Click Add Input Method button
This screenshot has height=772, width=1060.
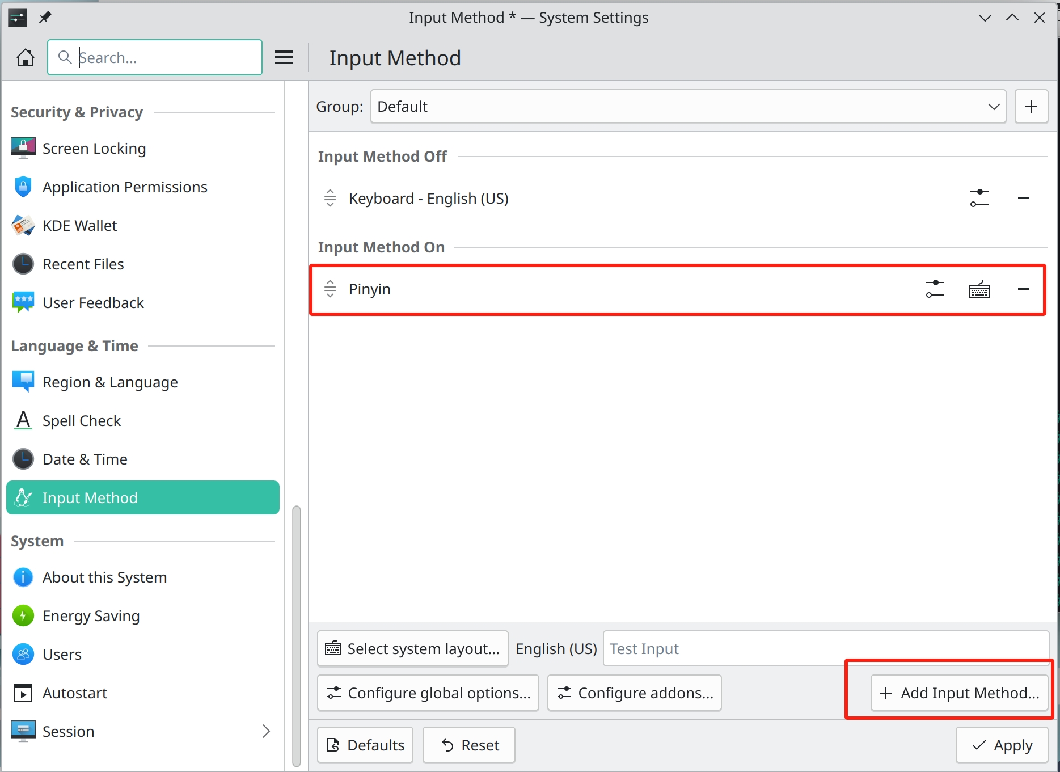(959, 693)
